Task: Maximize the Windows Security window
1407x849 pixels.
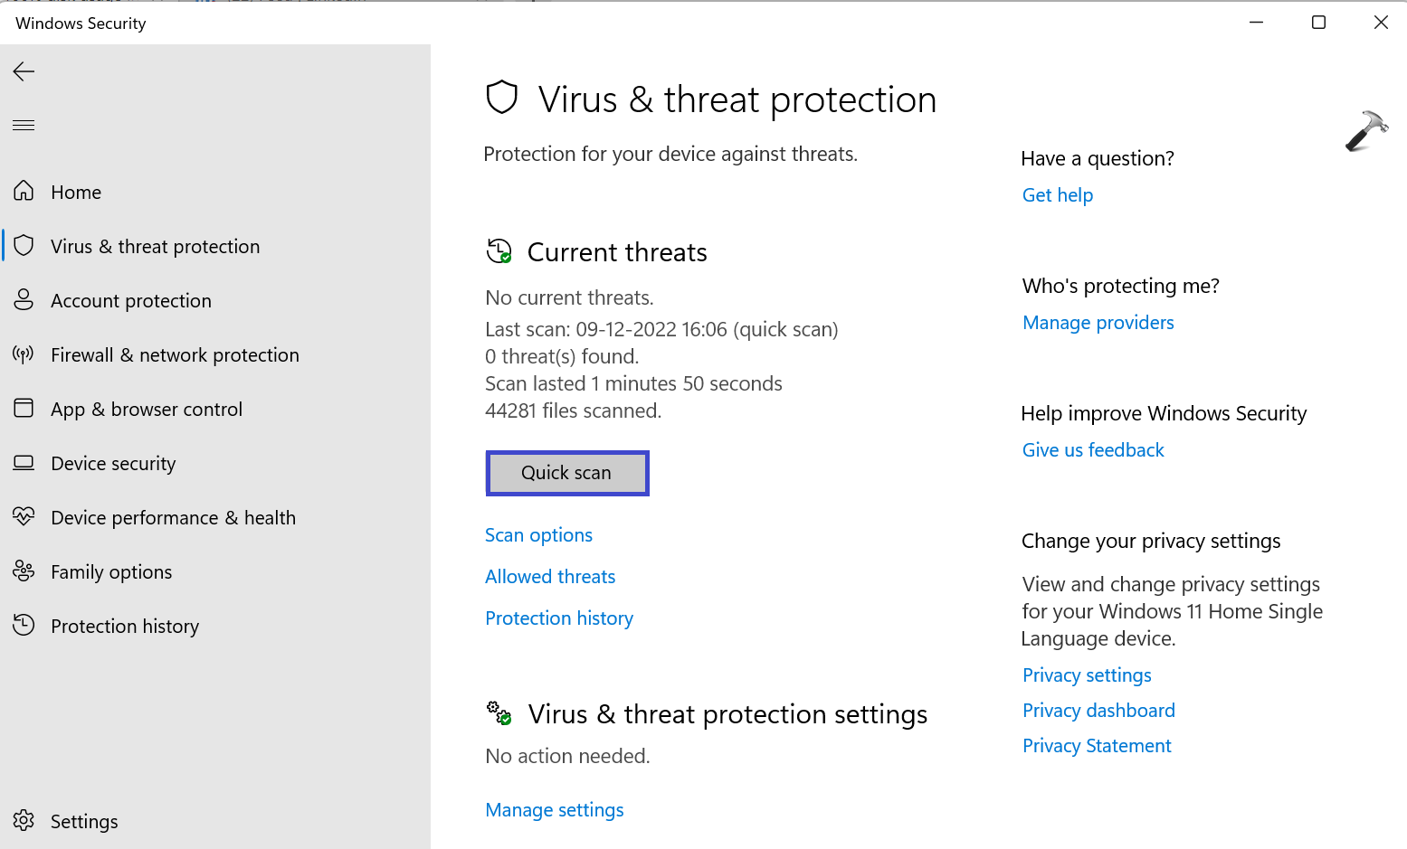Action: [x=1318, y=23]
